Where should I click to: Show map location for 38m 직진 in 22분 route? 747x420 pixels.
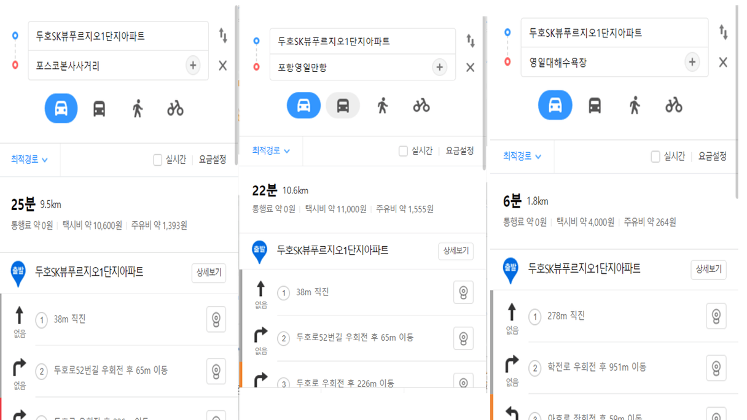[x=463, y=292]
